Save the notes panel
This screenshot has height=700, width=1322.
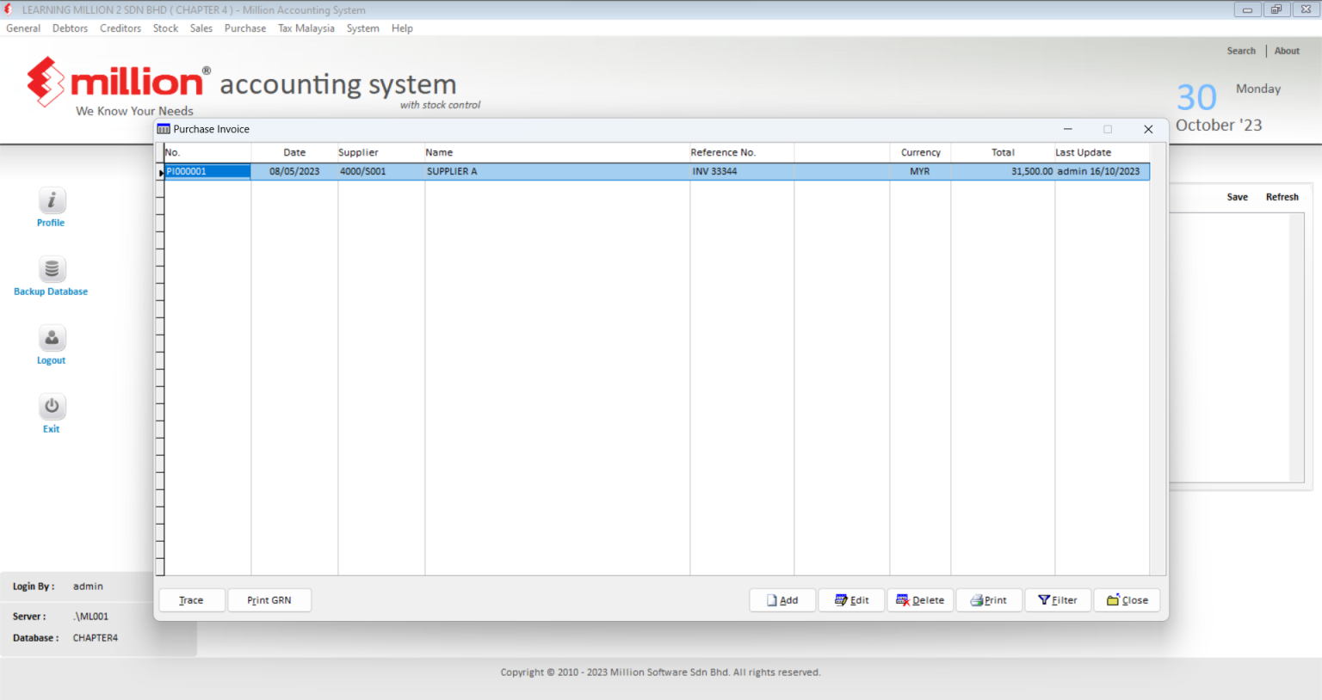[1237, 196]
